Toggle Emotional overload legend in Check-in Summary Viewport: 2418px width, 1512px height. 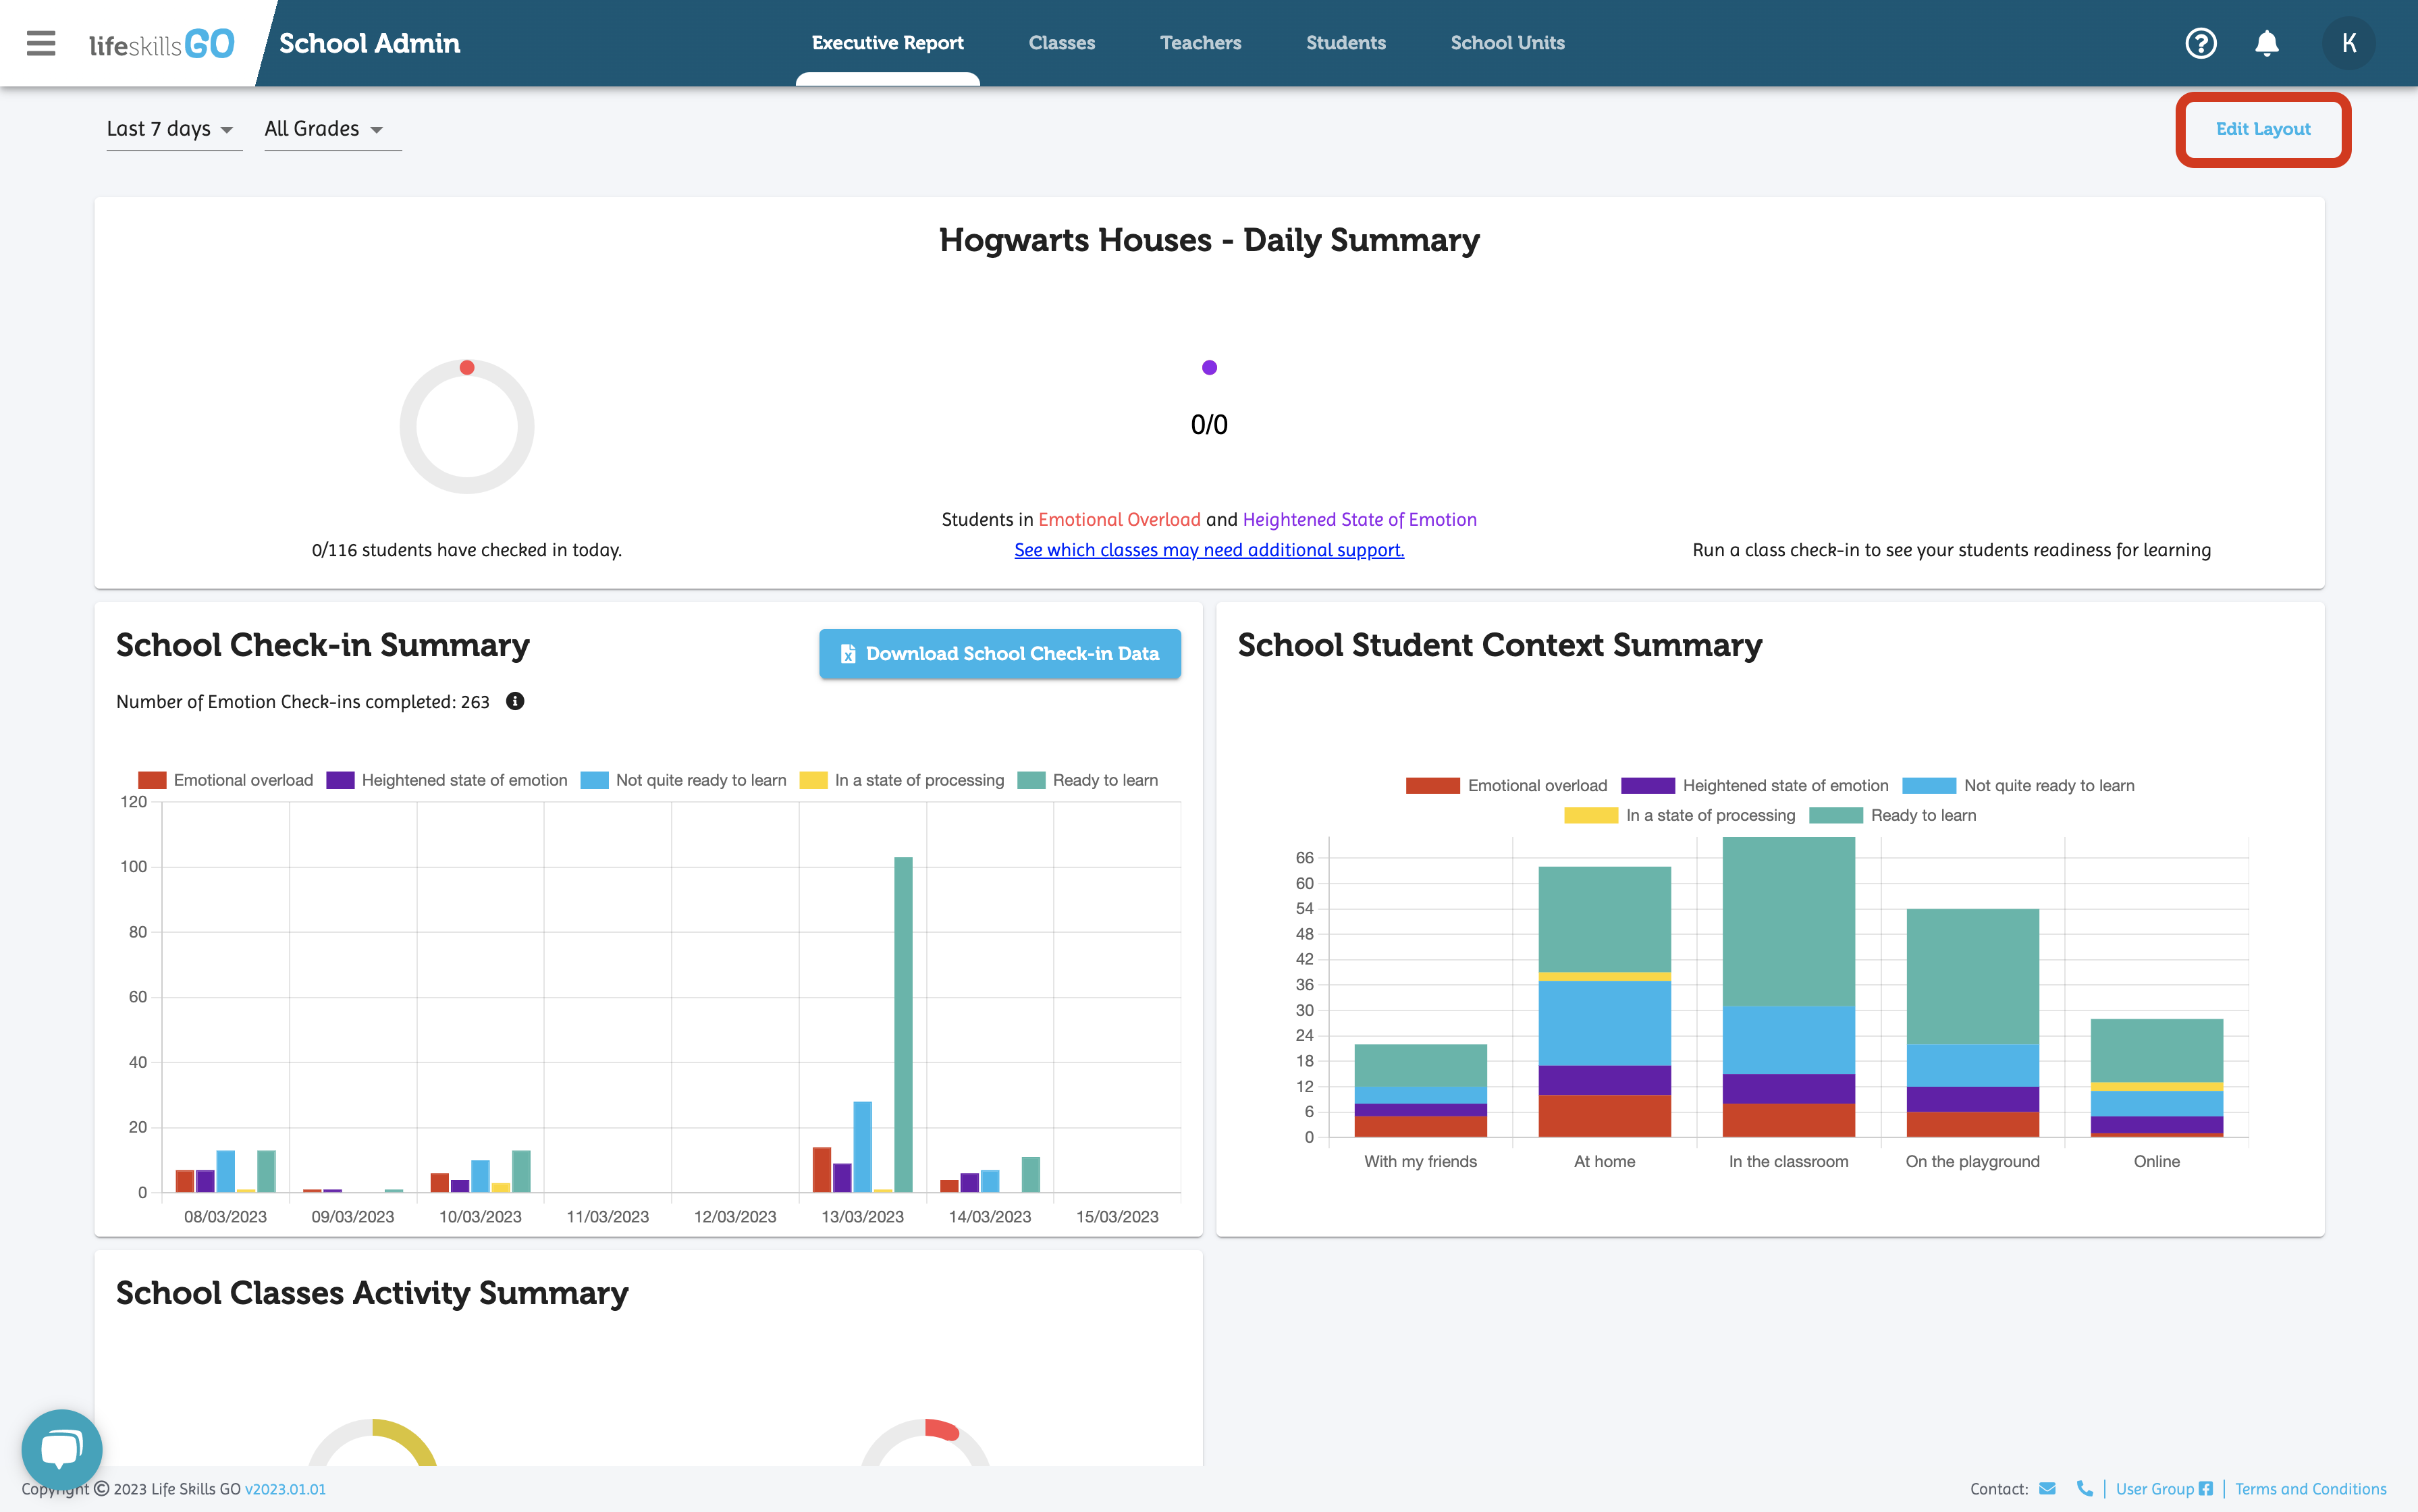pyautogui.click(x=226, y=780)
